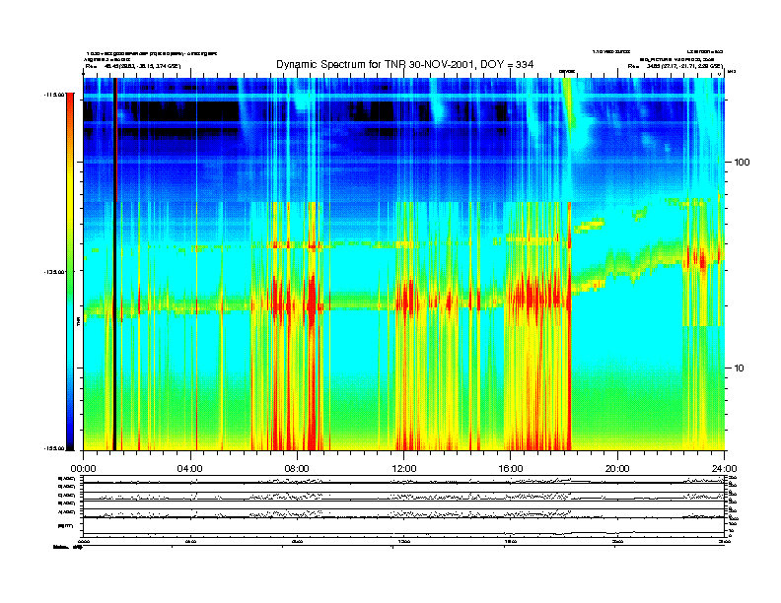Click the 00:00 time axis label
The height and width of the screenshot is (603, 781).
pyautogui.click(x=83, y=469)
